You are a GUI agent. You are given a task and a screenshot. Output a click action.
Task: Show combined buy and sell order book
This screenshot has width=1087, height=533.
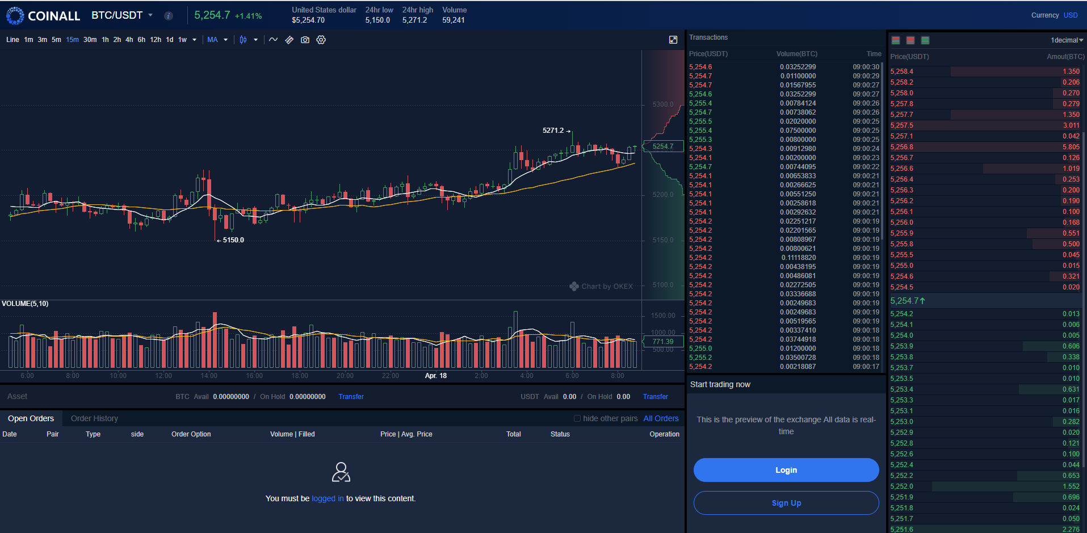896,40
